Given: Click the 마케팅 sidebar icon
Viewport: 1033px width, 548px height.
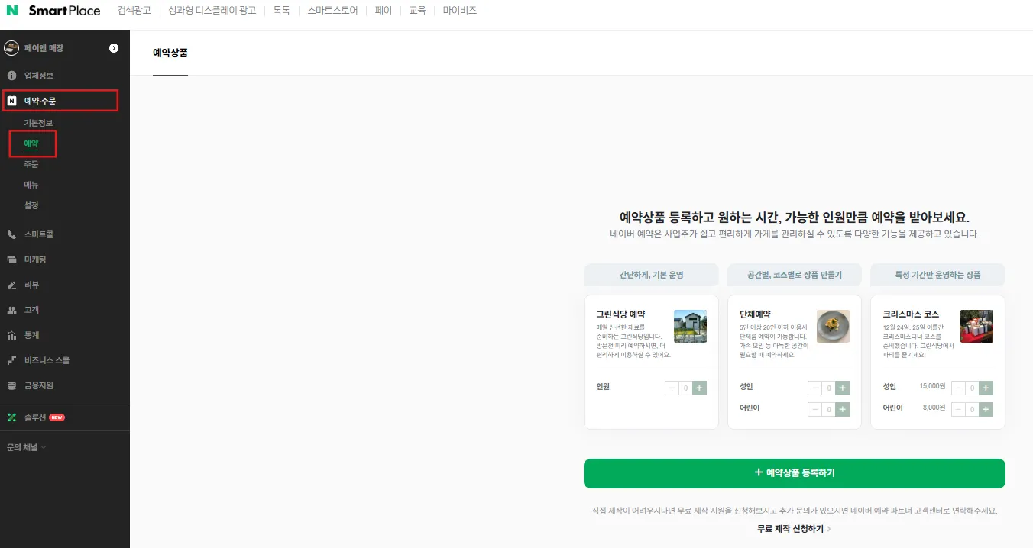Looking at the screenshot, I should [11, 259].
